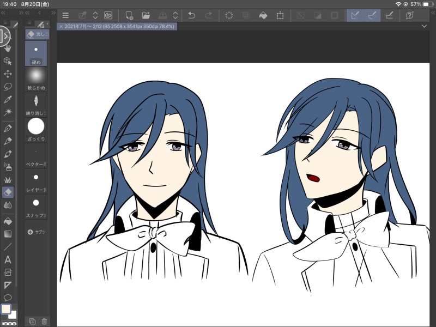Viewport: 436px width, 327px height.
Task: Select the Brush tool
Action: click(x=8, y=154)
